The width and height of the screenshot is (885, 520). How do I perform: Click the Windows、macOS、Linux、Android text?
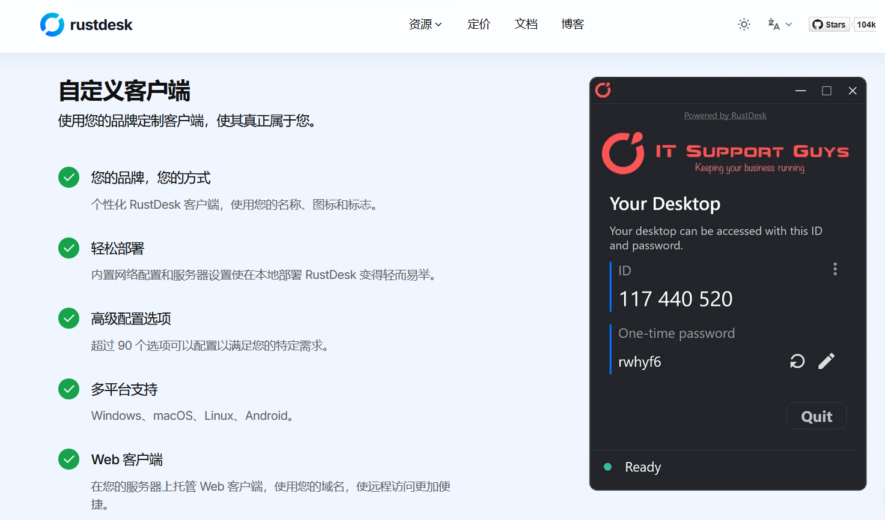pyautogui.click(x=192, y=416)
